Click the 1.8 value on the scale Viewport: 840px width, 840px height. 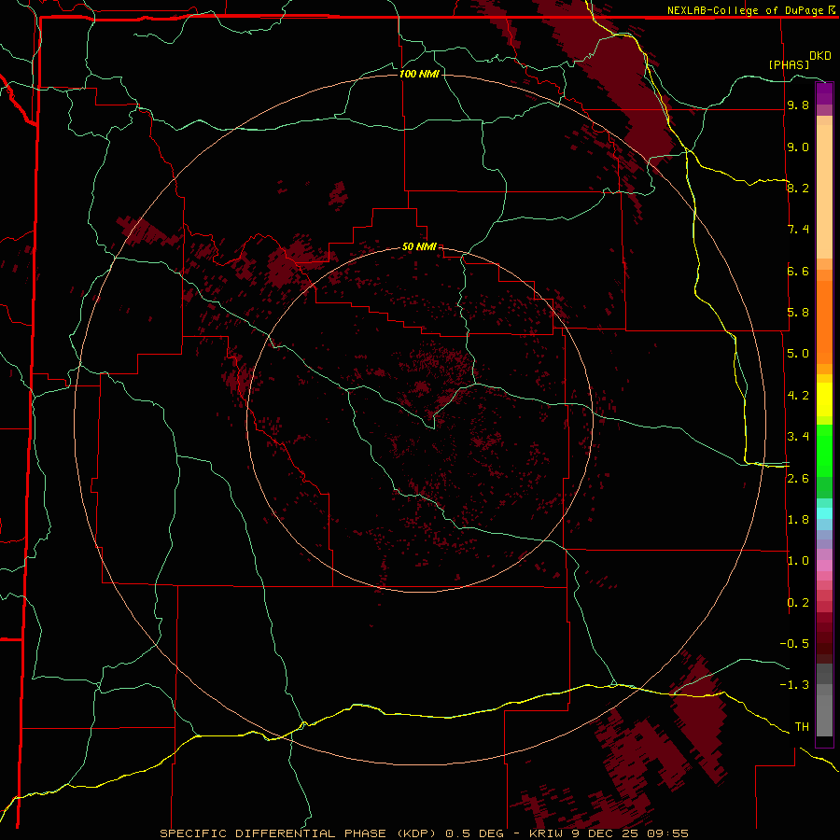click(798, 520)
